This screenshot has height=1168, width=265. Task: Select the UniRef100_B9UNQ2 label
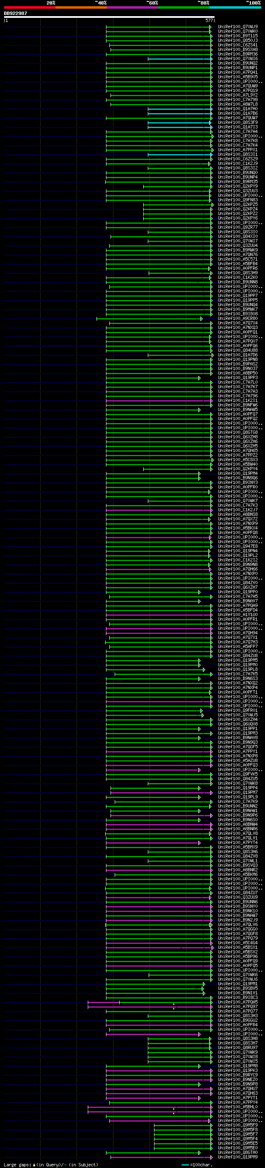tap(238, 63)
